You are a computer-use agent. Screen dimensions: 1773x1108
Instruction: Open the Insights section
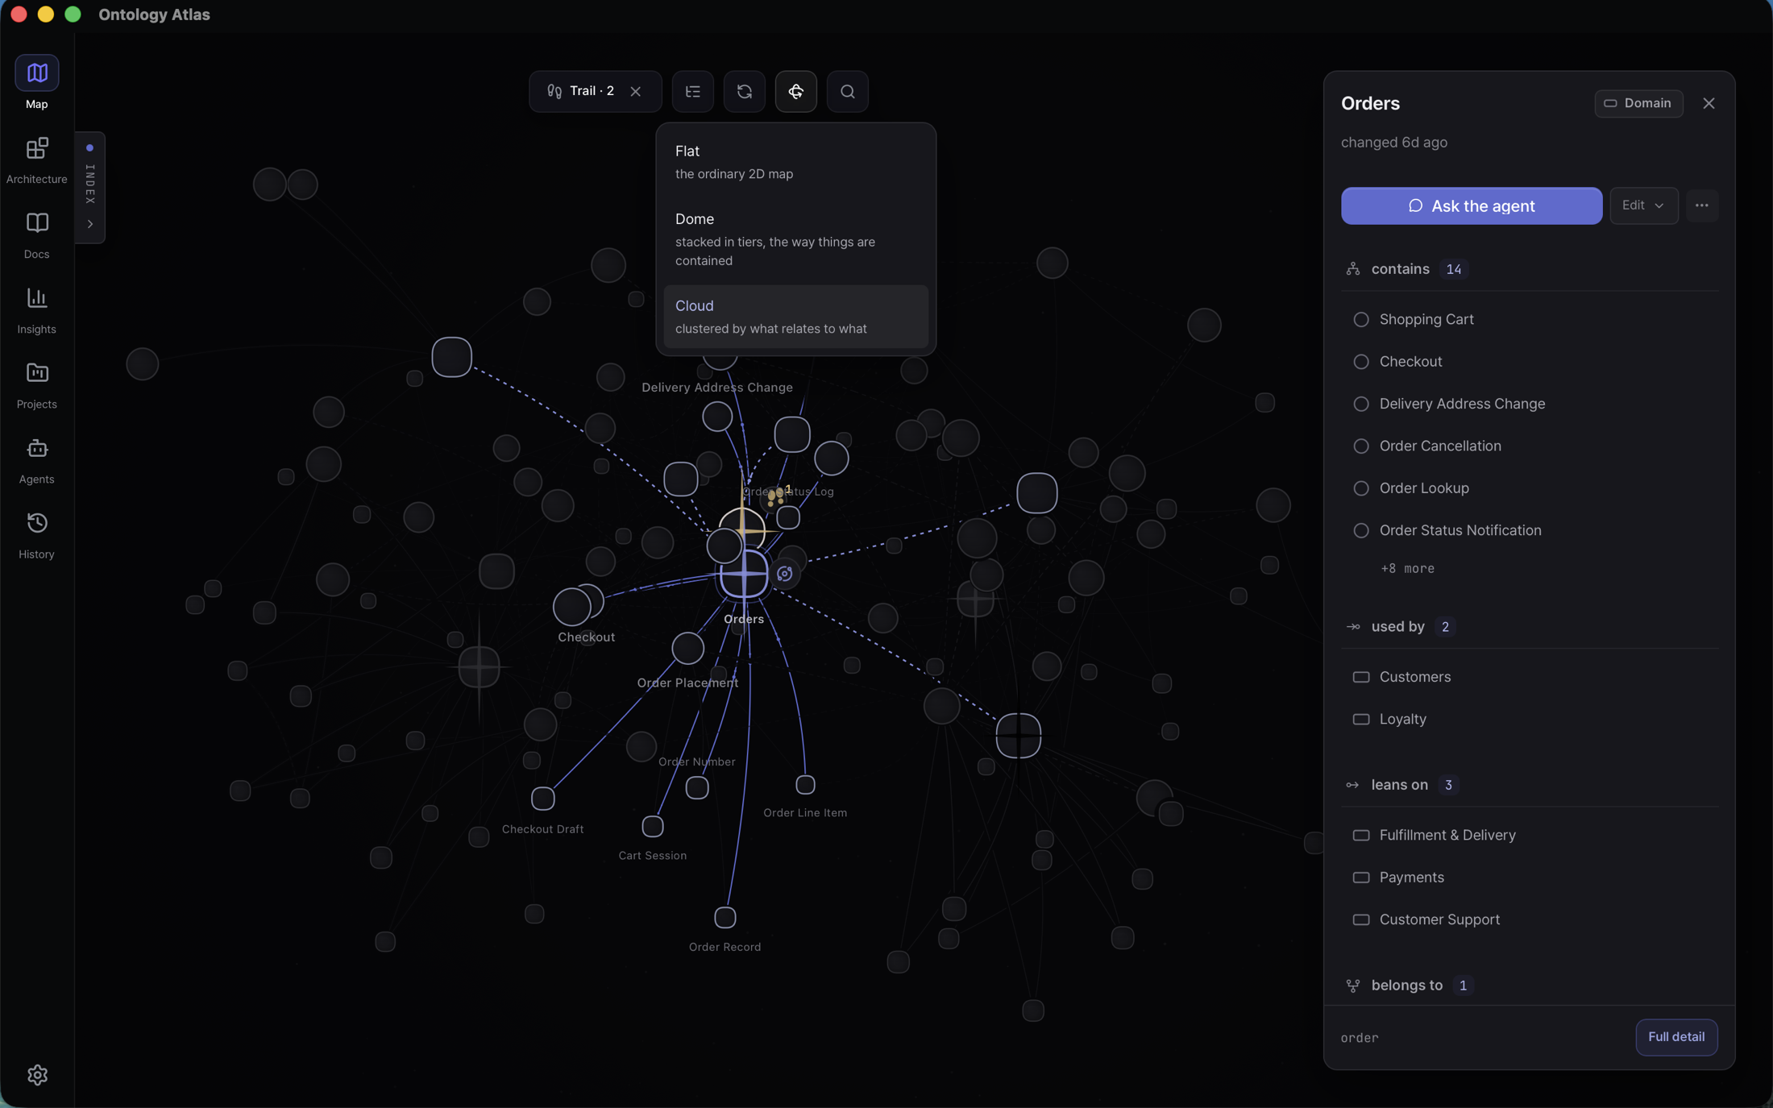pyautogui.click(x=37, y=310)
